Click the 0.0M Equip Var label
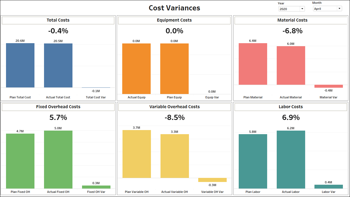350x197 pixels. [x=212, y=92]
